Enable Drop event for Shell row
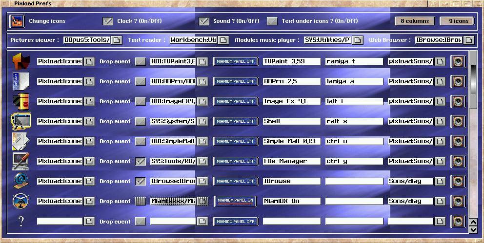The width and height of the screenshot is (484, 243). click(141, 121)
